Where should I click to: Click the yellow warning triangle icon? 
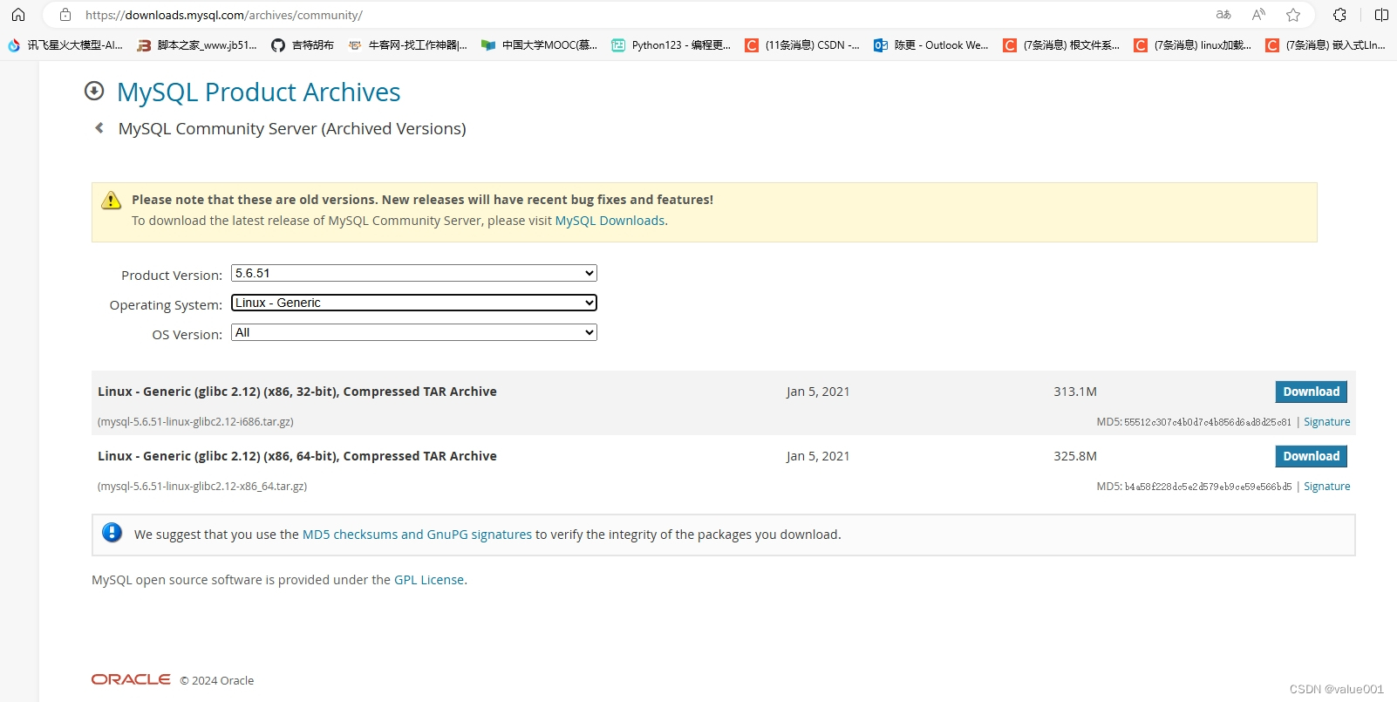click(x=112, y=200)
